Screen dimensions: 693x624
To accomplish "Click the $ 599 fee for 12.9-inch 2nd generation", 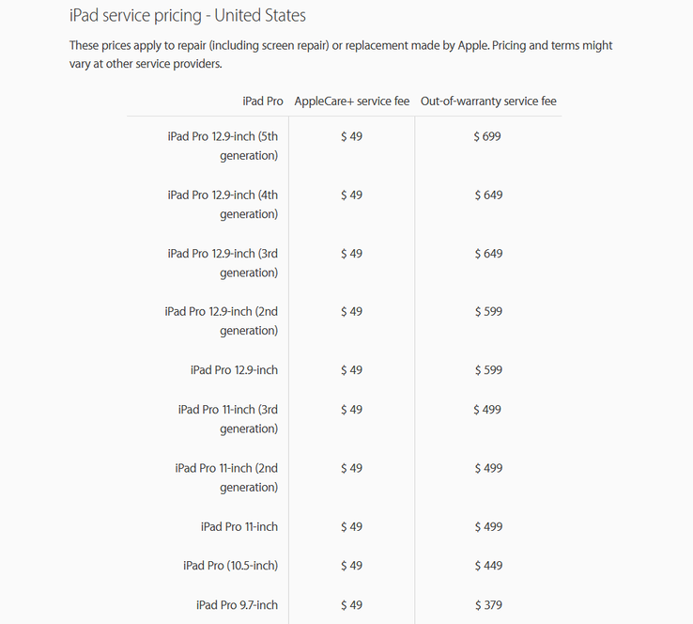I will pos(488,312).
